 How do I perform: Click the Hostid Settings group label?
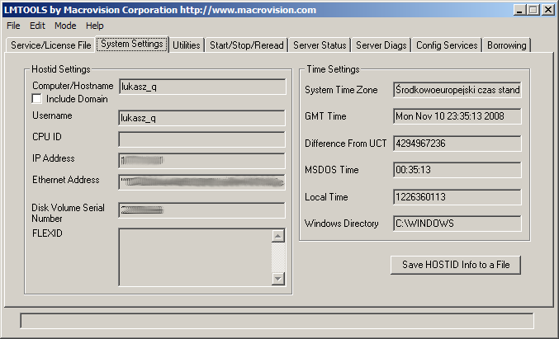click(x=61, y=69)
